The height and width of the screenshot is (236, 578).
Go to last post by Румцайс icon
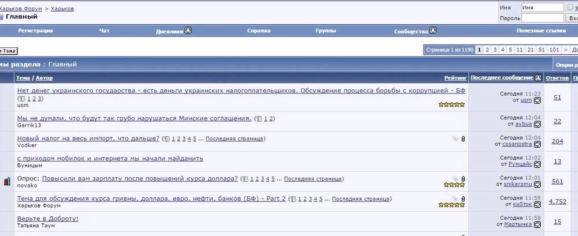click(537, 164)
